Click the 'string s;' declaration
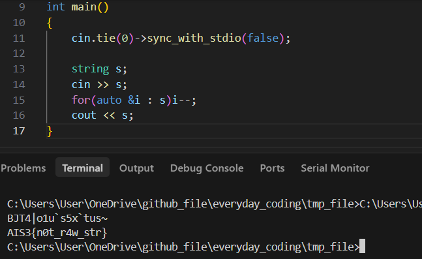The image size is (422, 259). point(99,69)
